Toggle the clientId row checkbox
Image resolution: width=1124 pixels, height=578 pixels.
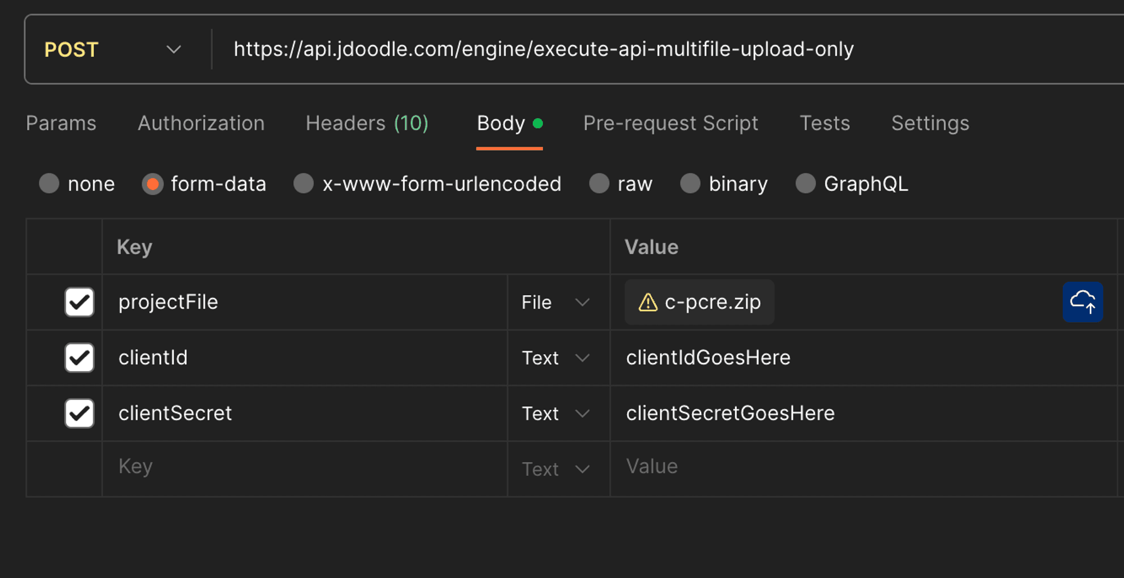(x=79, y=358)
